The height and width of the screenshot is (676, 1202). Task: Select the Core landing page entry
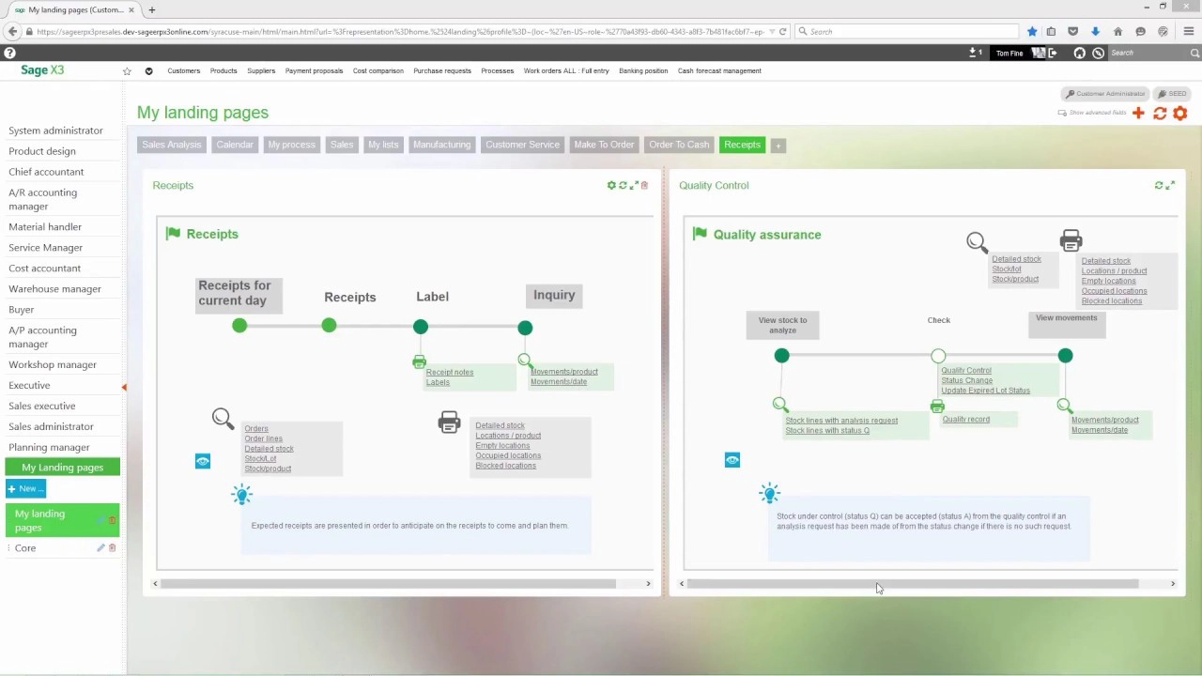[x=25, y=548]
